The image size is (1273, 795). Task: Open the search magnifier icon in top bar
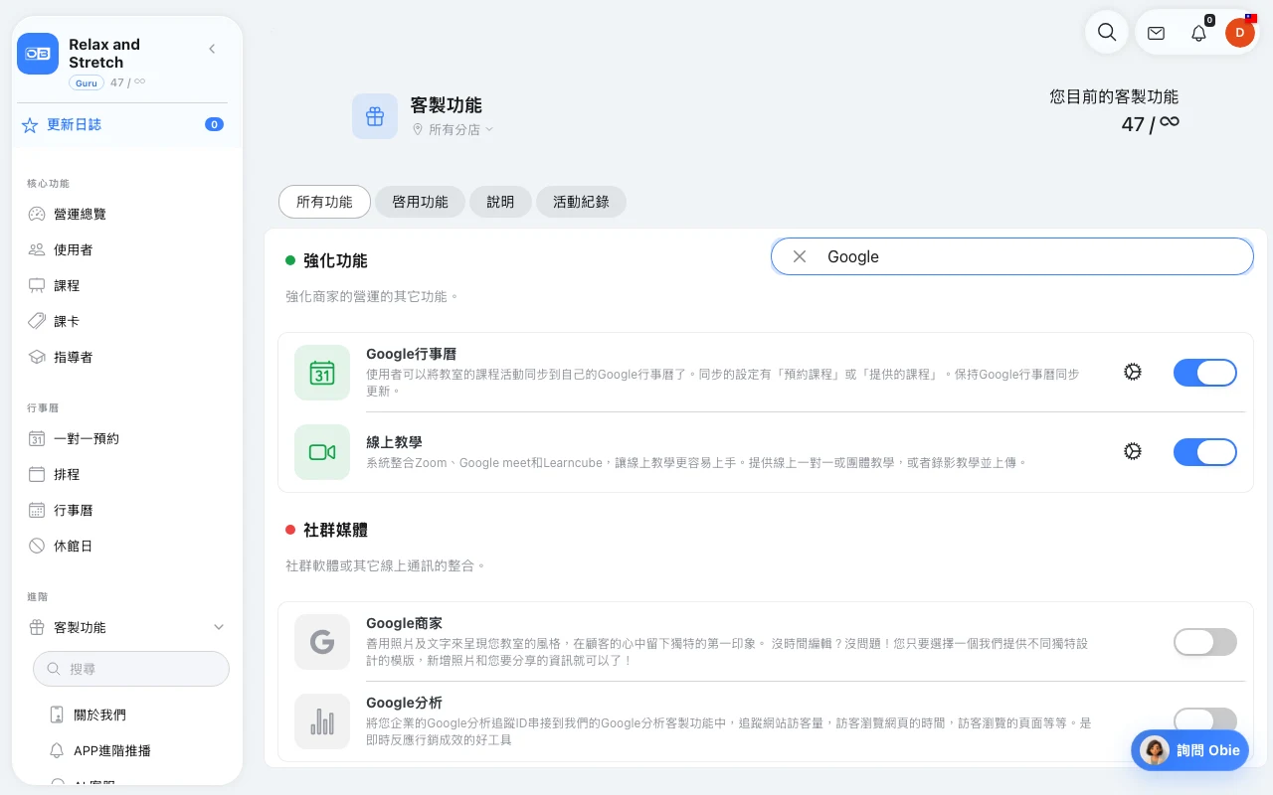[1106, 32]
